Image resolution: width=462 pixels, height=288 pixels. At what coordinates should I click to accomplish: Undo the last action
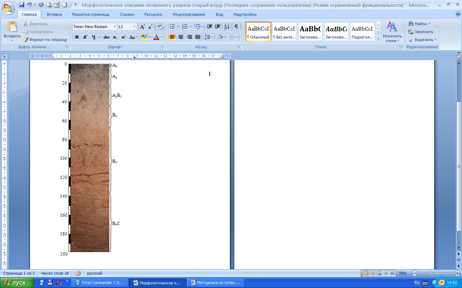(x=29, y=5)
